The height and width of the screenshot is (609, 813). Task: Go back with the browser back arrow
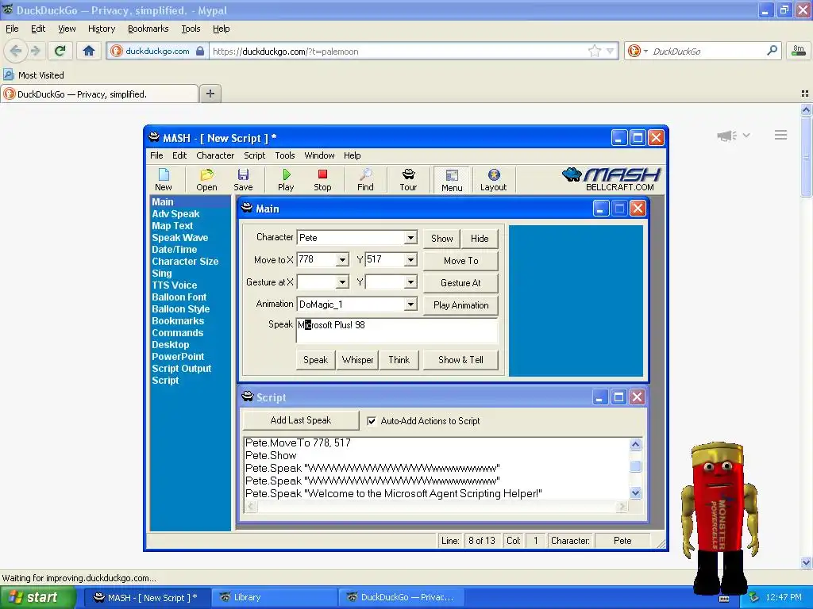(16, 51)
